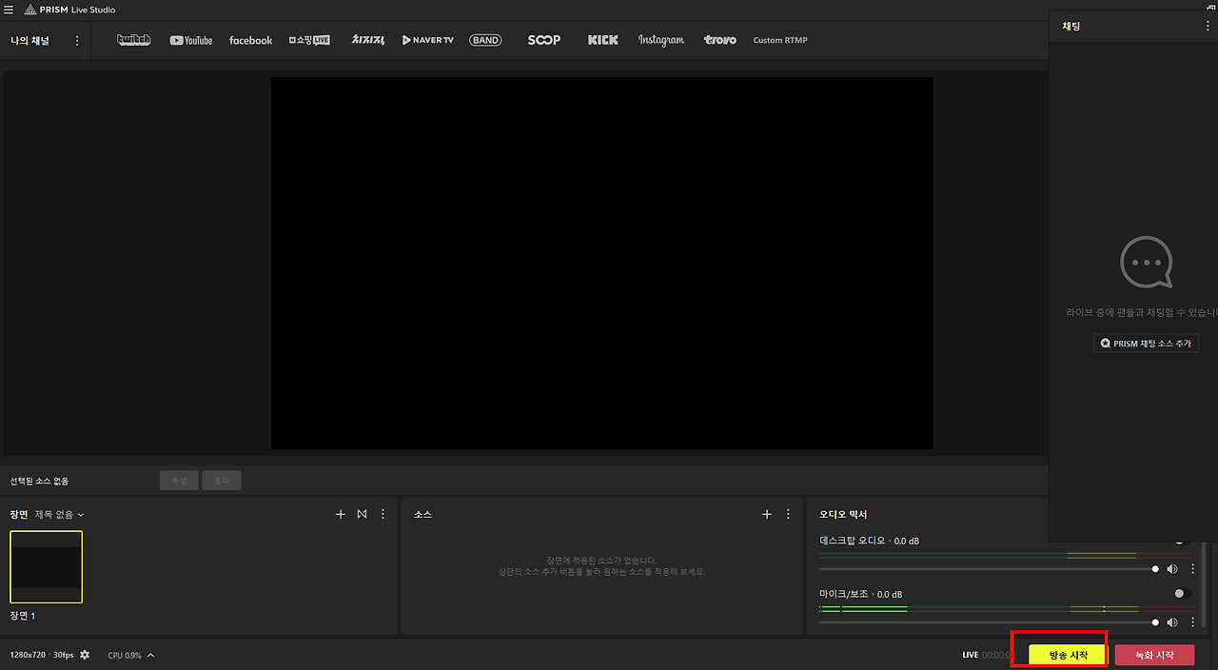The height and width of the screenshot is (670, 1218).
Task: Open Mic/Aux more options
Action: click(1192, 622)
